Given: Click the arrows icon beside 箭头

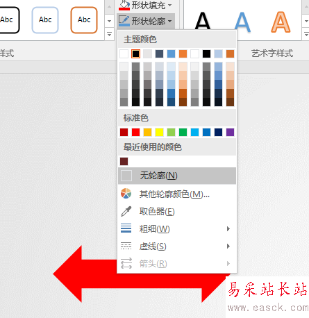Looking at the screenshot, I should pyautogui.click(x=126, y=263).
